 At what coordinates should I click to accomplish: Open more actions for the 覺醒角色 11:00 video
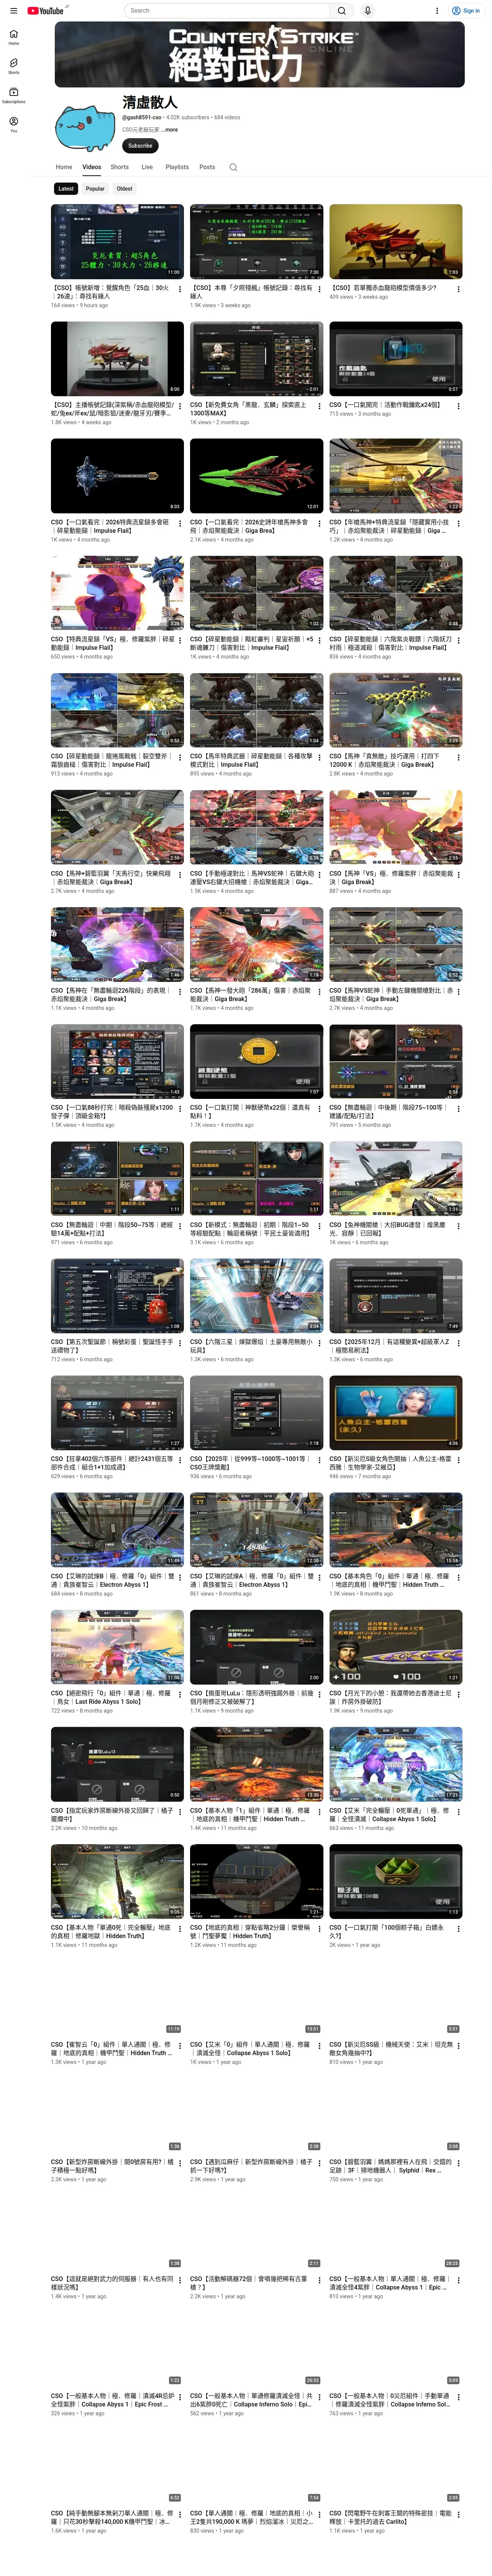(x=180, y=289)
